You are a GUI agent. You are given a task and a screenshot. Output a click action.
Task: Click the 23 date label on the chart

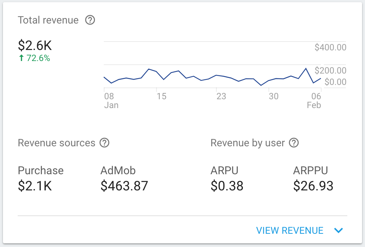(x=221, y=97)
